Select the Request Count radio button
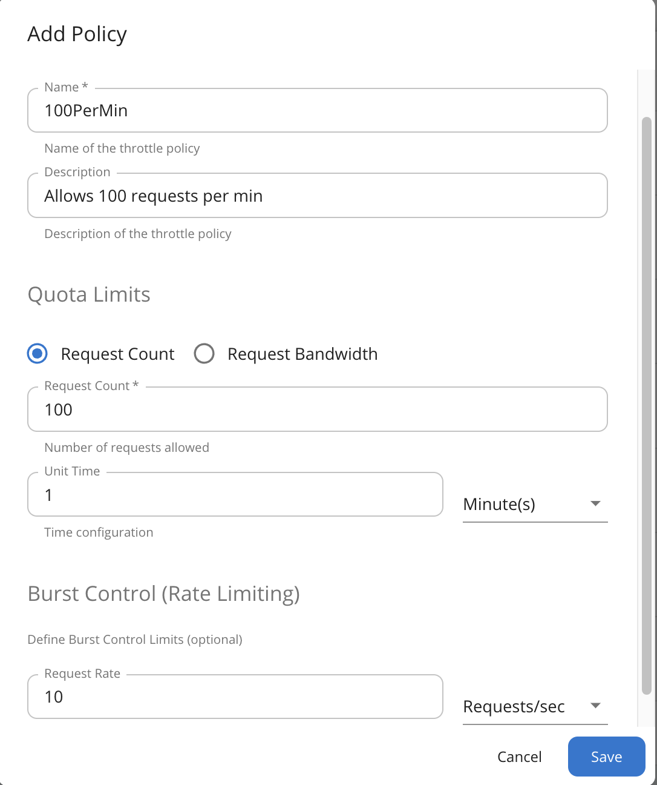 pos(37,354)
